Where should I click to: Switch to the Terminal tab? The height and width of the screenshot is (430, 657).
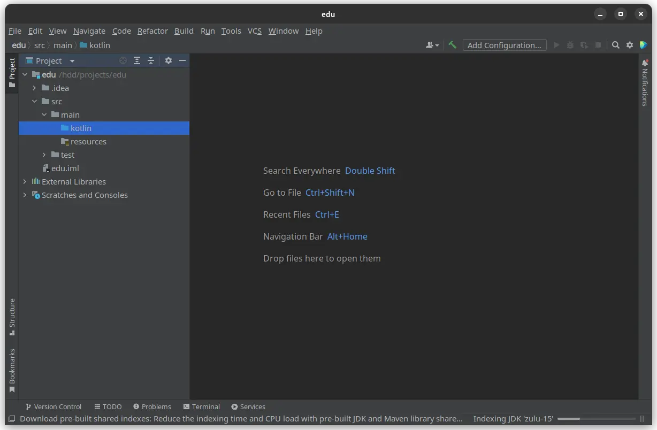click(201, 407)
